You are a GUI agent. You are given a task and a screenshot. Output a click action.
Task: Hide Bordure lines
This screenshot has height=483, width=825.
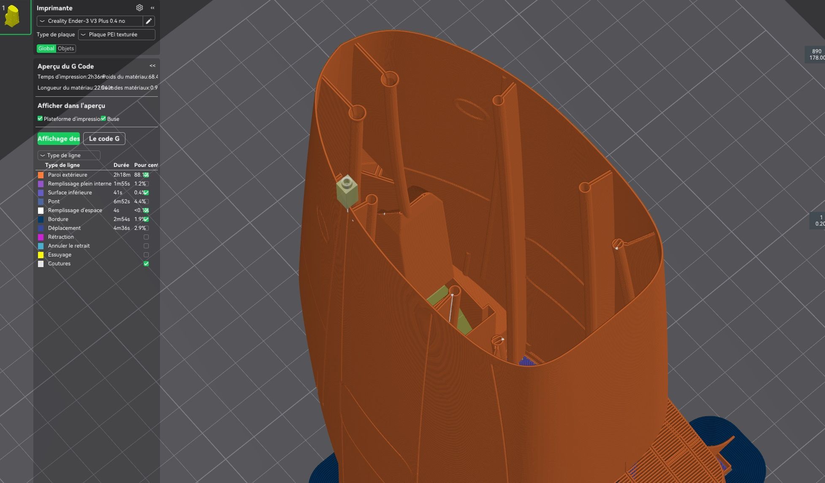pos(146,219)
